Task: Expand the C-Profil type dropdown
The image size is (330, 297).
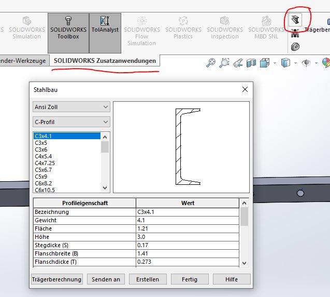Action: click(71, 122)
